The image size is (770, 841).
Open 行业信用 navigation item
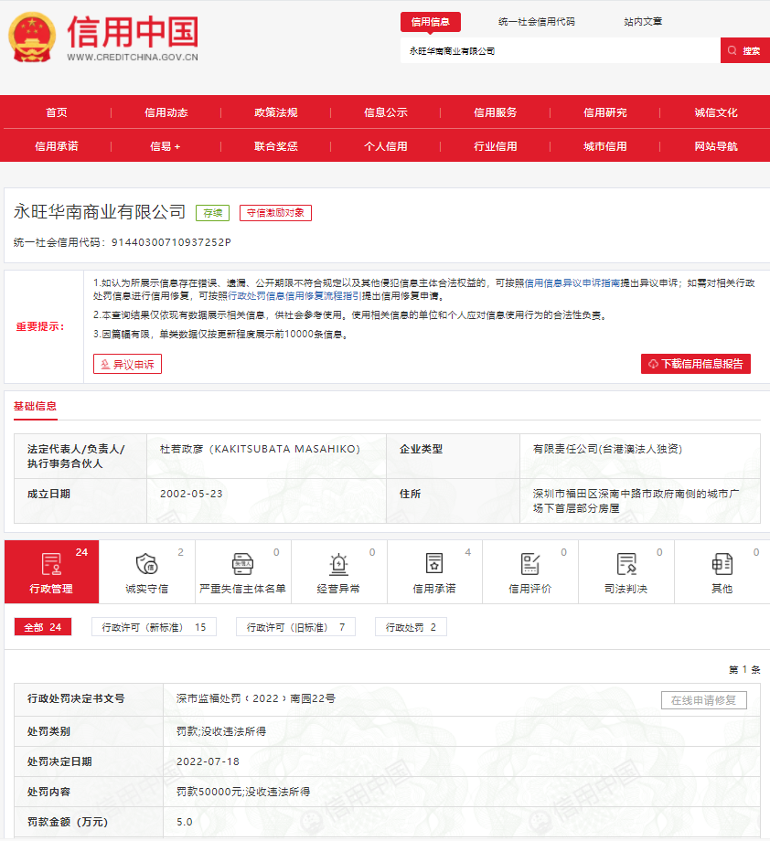tap(496, 146)
